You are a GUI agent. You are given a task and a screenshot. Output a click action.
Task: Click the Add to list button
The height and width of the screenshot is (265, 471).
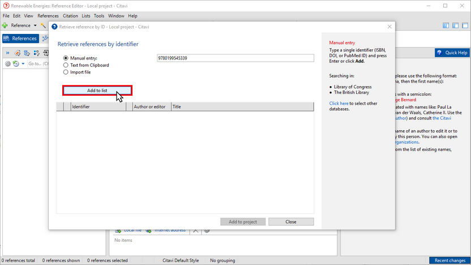coord(97,91)
